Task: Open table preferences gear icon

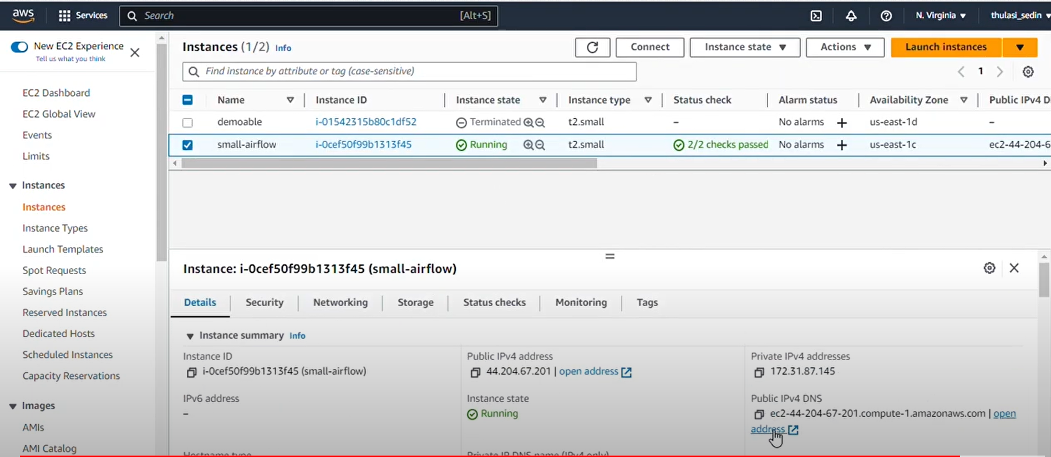Action: 1028,72
